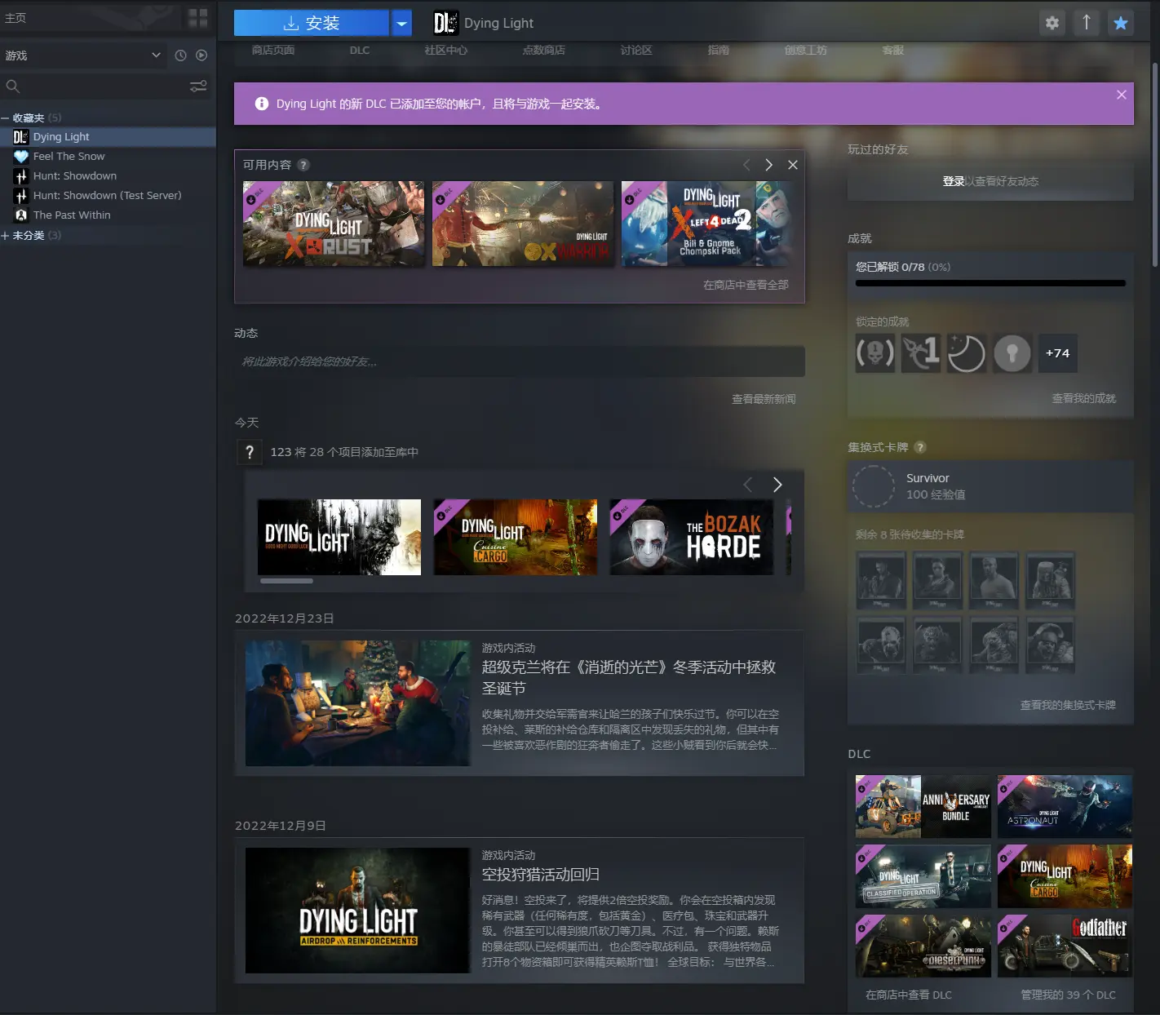Click question mark icon beside 123
The width and height of the screenshot is (1160, 1015).
250,452
